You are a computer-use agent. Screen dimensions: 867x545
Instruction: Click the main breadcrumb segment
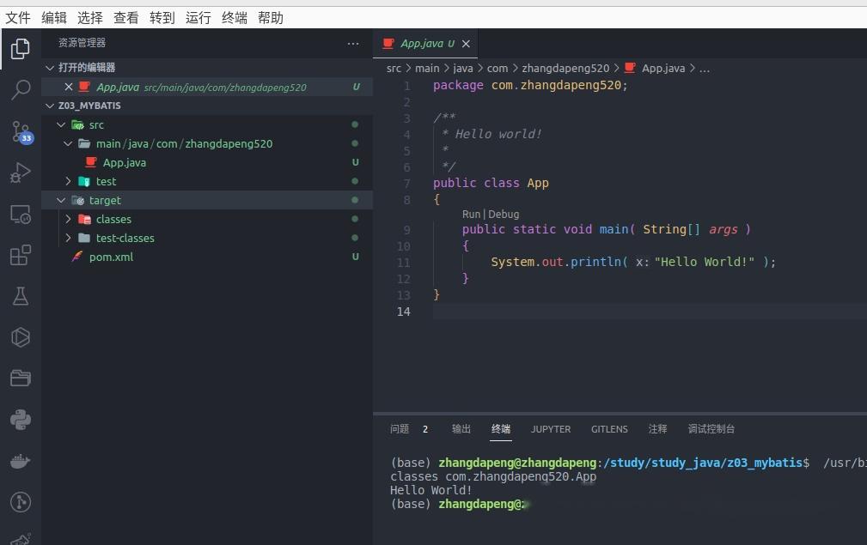(x=427, y=69)
